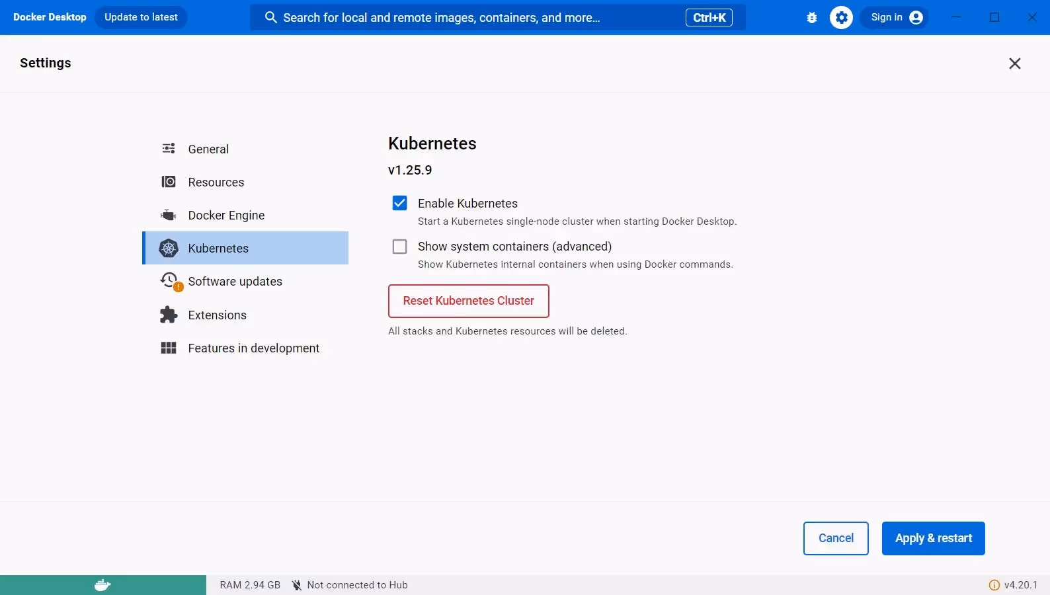Click the Kubernetes wheel icon
1050x595 pixels.
point(169,248)
